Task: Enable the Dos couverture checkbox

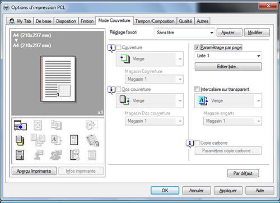Action: point(118,89)
